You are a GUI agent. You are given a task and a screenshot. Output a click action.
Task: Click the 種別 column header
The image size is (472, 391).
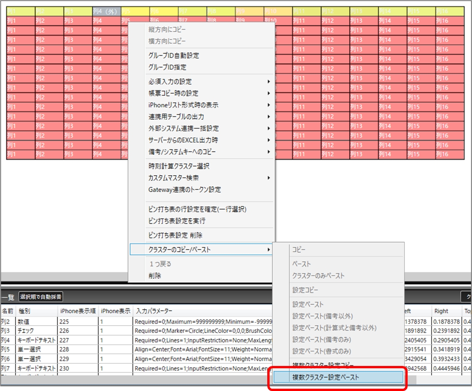[24, 311]
